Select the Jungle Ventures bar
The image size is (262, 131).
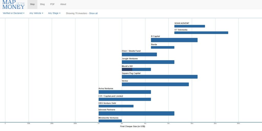coord(148,62)
